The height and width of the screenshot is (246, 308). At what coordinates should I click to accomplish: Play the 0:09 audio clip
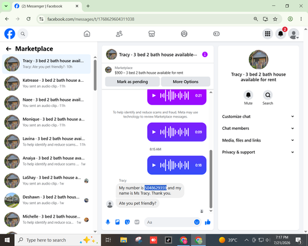coord(154,132)
